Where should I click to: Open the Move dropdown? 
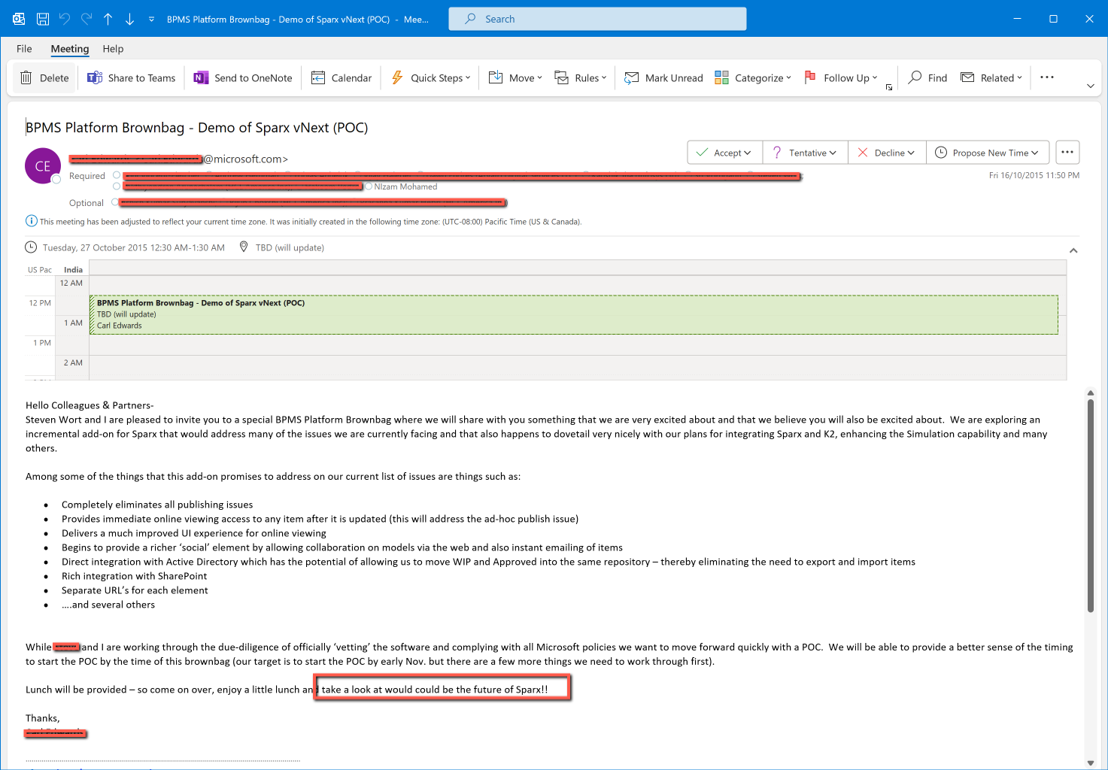coord(515,77)
